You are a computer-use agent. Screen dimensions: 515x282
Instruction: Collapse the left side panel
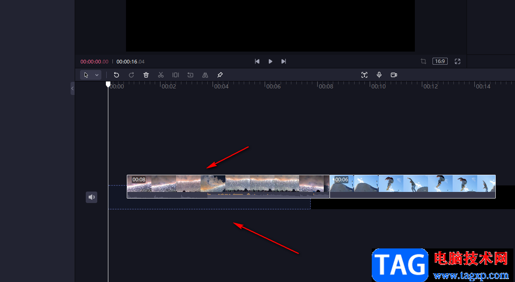73,88
